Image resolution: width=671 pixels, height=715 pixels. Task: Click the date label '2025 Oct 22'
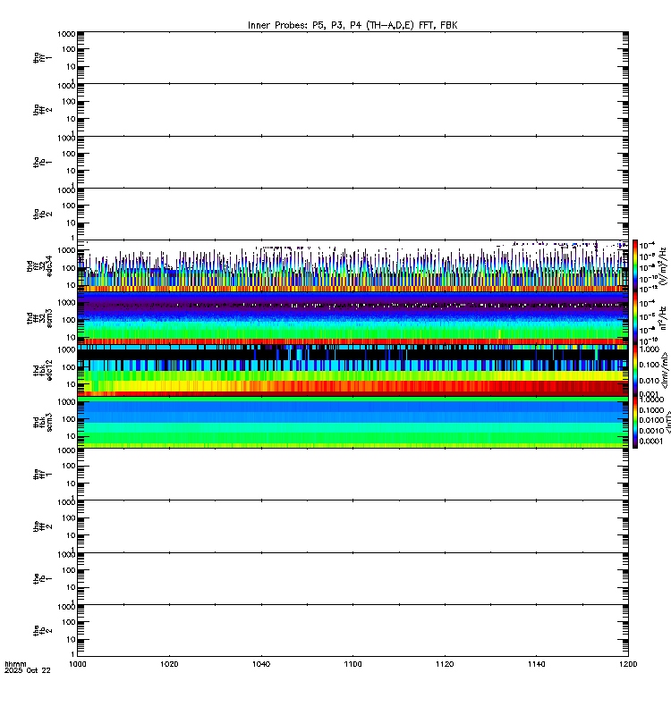[x=28, y=670]
